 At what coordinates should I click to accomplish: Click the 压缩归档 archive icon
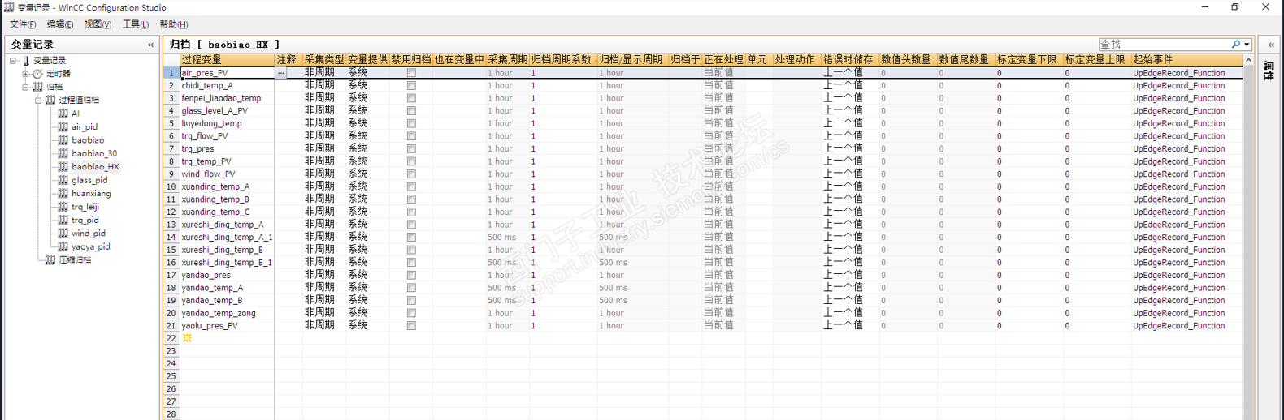(50, 259)
